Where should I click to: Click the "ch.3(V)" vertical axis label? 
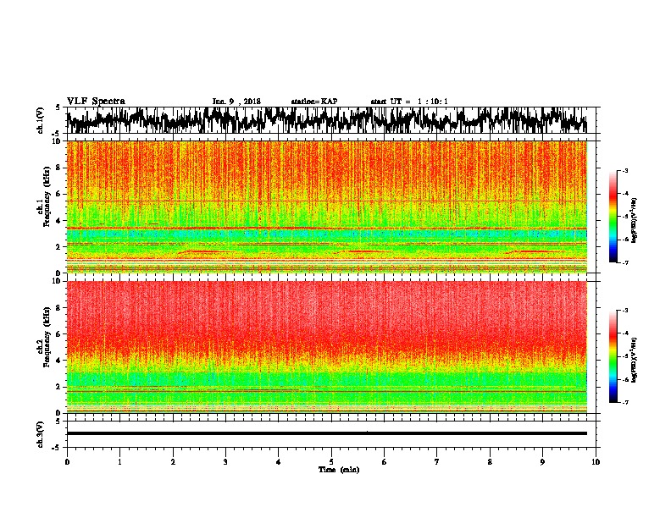41,434
